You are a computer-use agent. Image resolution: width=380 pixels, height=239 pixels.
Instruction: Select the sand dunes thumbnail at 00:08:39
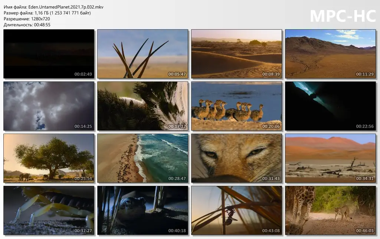[x=236, y=54]
